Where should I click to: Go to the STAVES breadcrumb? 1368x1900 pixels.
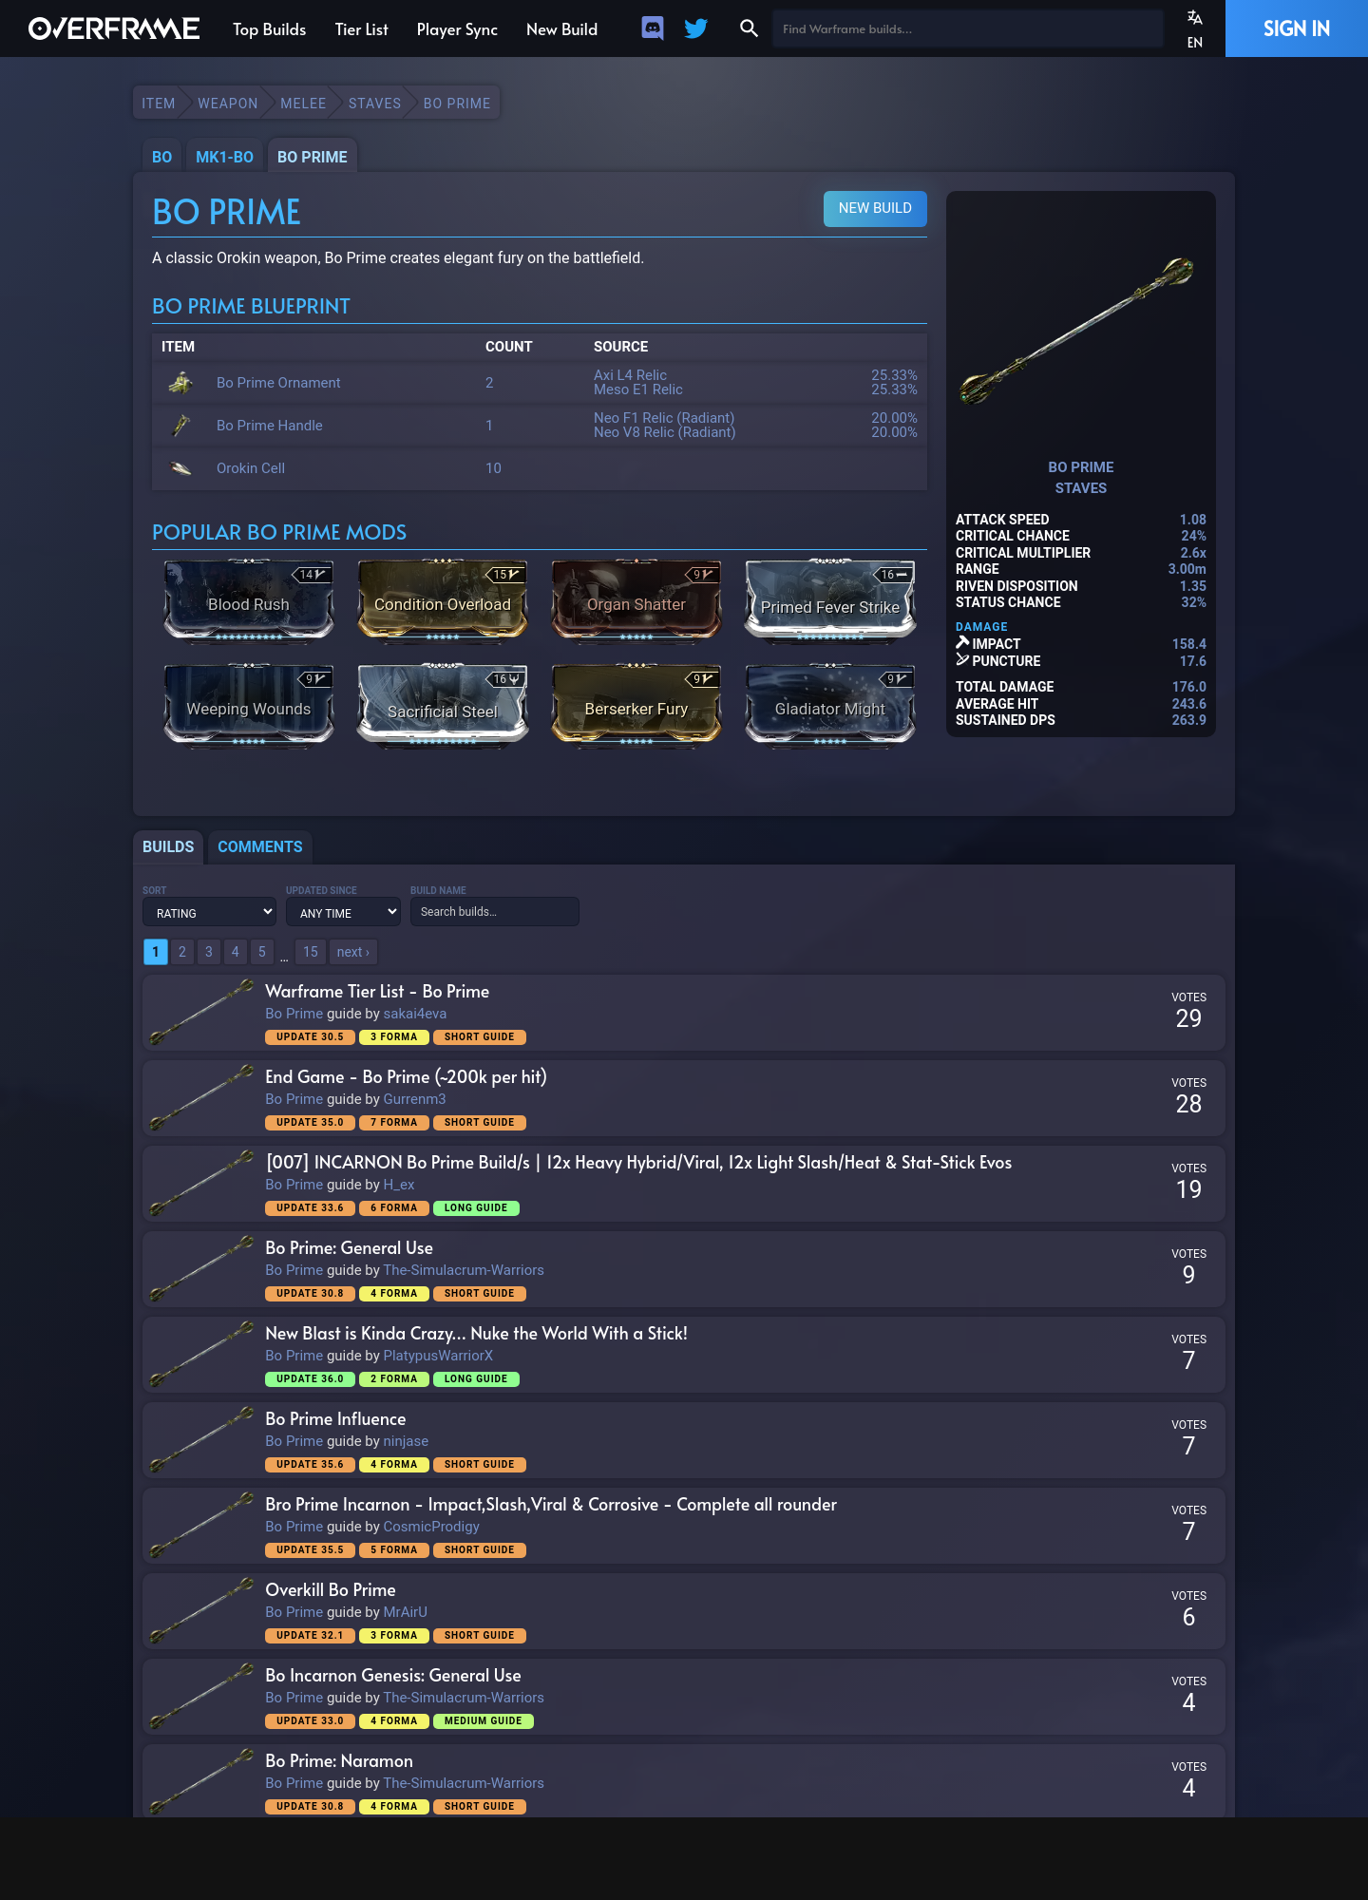coord(374,104)
